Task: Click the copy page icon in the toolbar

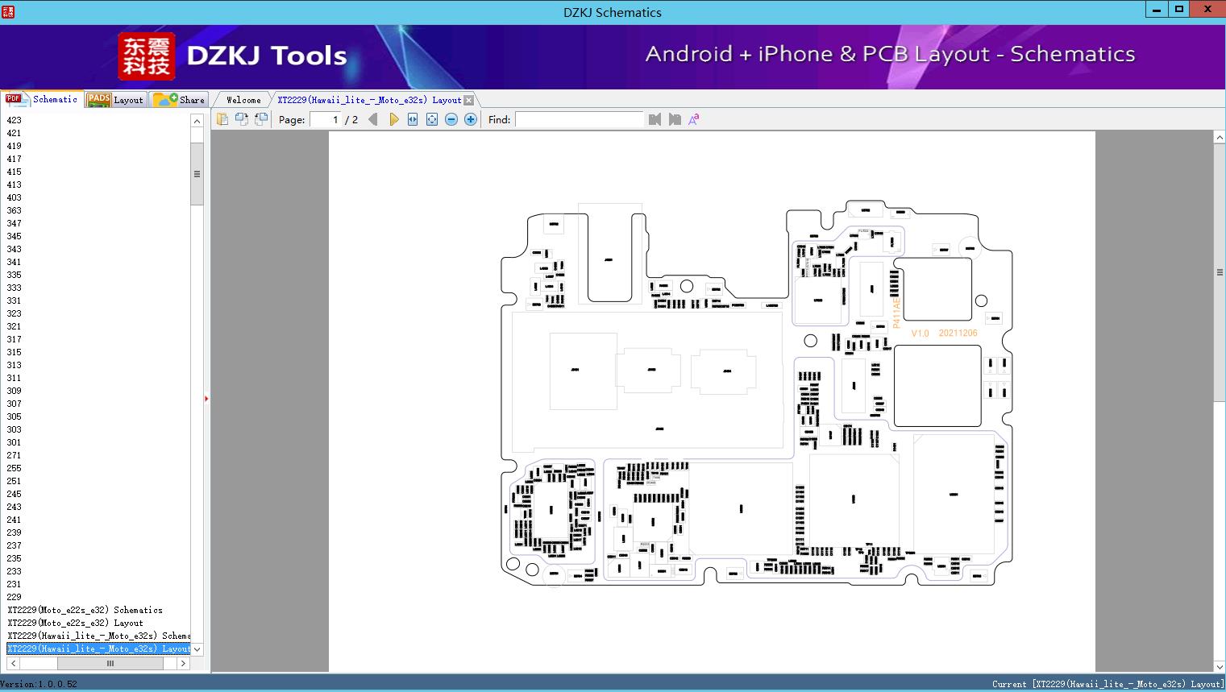Action: point(222,119)
